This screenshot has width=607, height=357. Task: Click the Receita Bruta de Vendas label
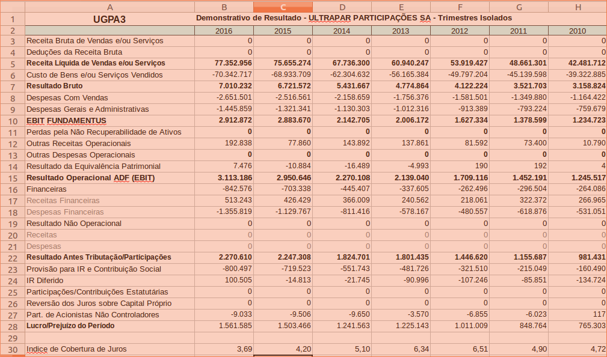(95, 41)
